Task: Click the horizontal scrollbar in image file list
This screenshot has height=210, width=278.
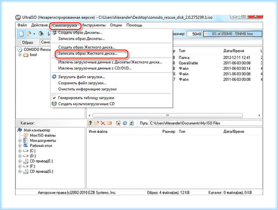Action: coord(168,116)
